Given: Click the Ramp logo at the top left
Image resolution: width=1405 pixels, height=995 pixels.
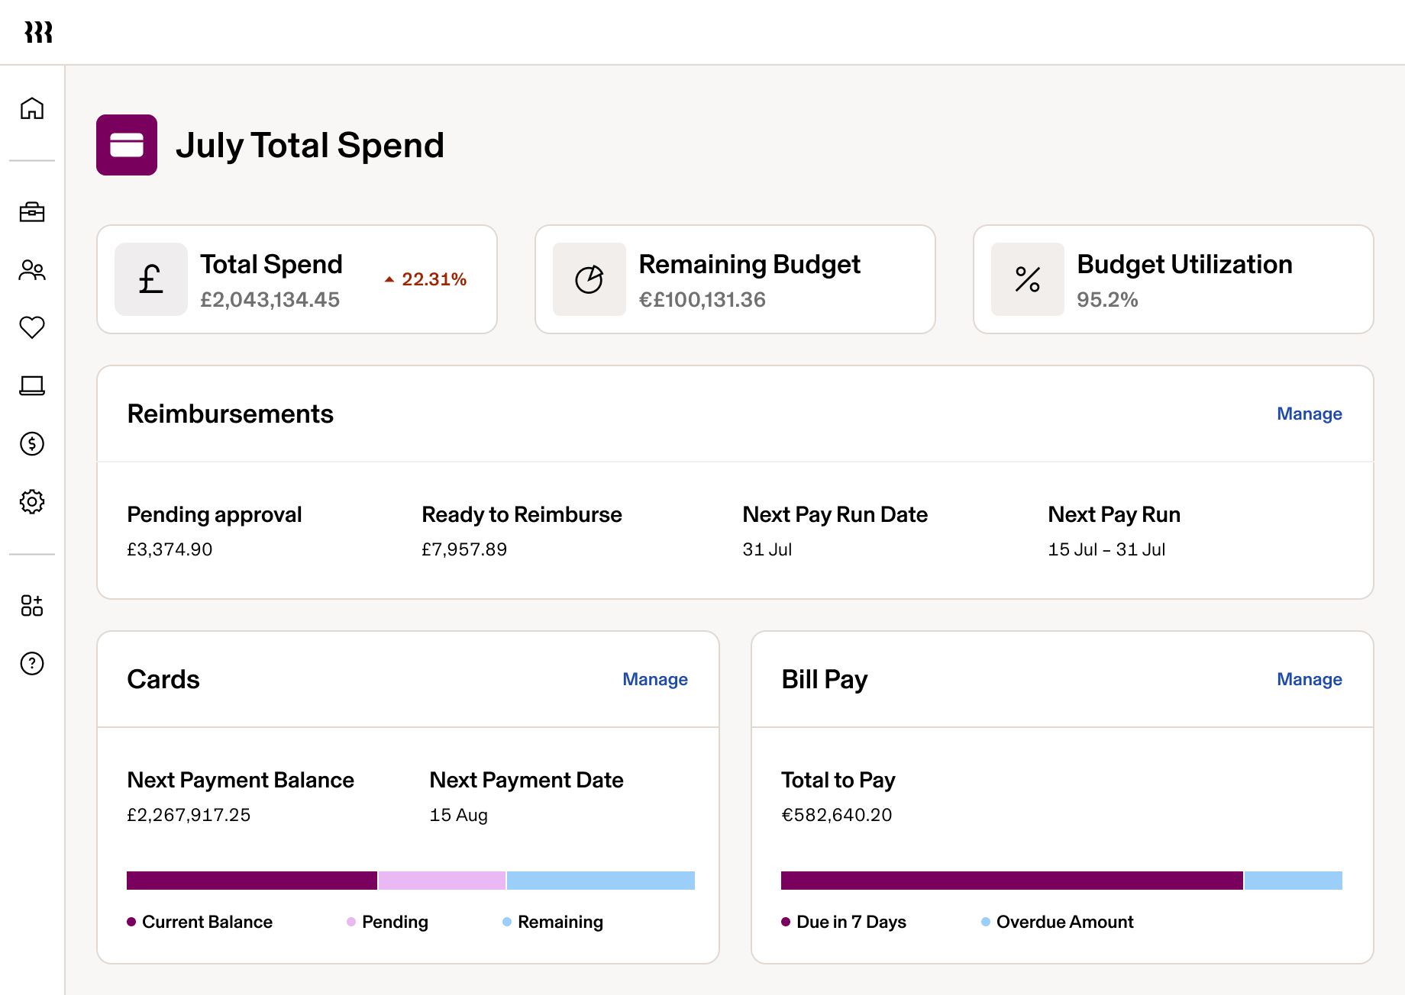Looking at the screenshot, I should click(x=40, y=32).
